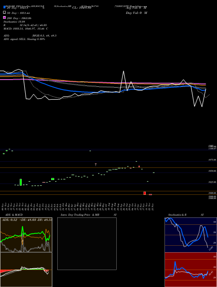Click the blue 20 Day EMA legend swatch
The image size is (217, 287).
[x=4, y=7]
